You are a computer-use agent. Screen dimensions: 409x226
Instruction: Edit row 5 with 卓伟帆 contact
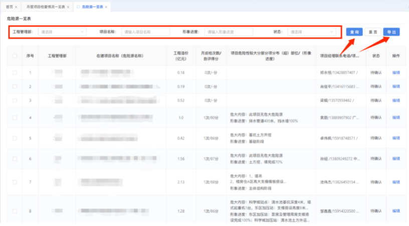coord(395,138)
